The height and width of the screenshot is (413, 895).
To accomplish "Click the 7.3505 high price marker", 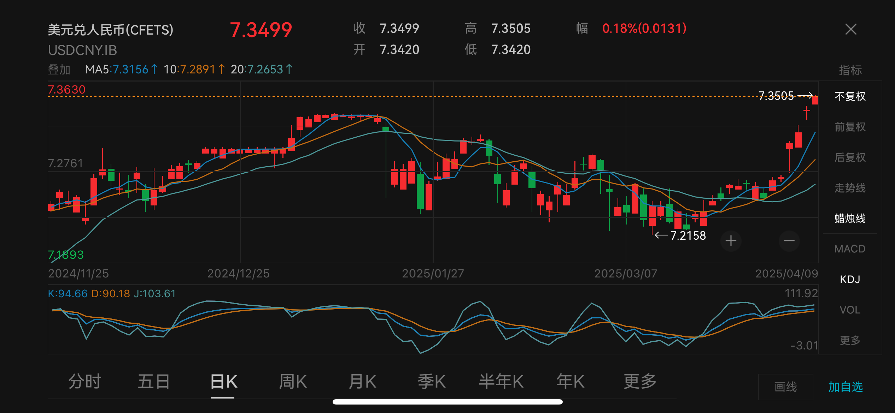I will pos(776,96).
